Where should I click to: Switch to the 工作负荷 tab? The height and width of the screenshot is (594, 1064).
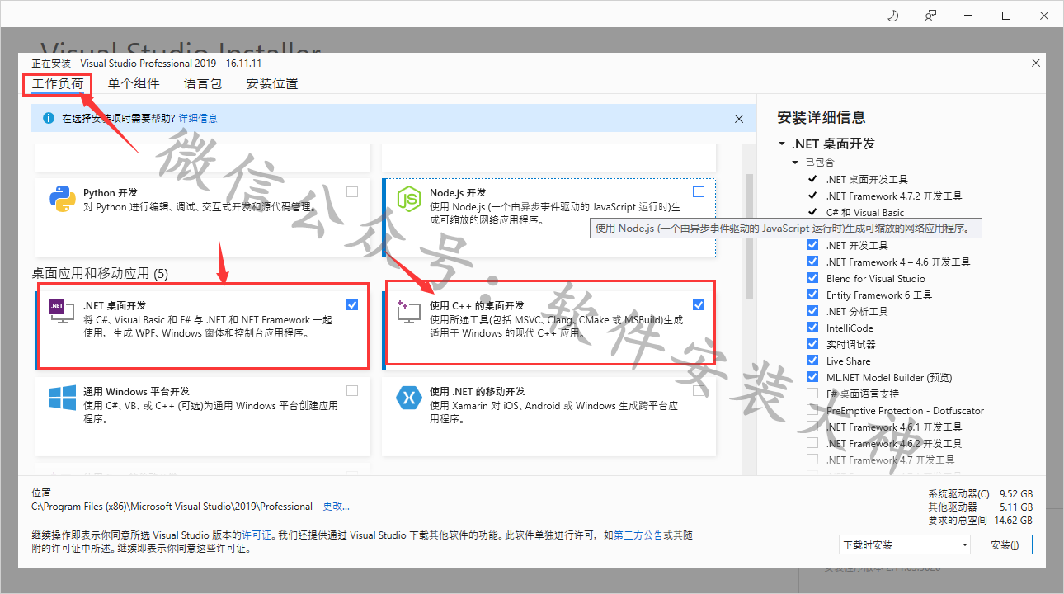58,83
